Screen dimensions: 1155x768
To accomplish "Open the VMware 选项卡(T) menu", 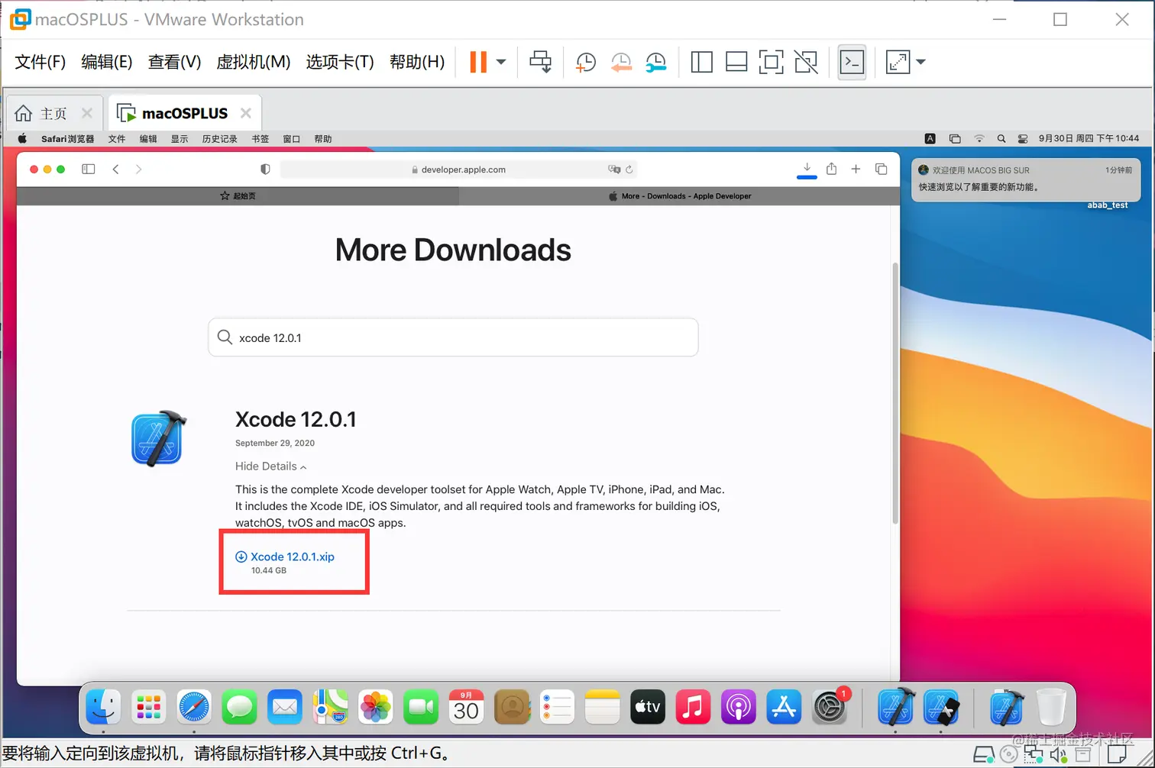I will pos(340,62).
